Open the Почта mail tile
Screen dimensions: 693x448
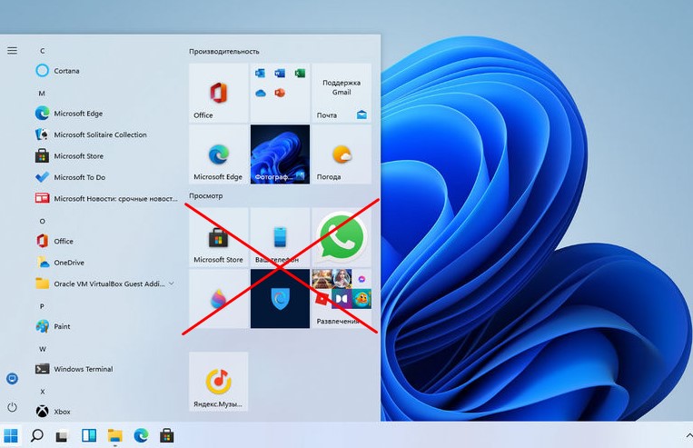click(342, 93)
